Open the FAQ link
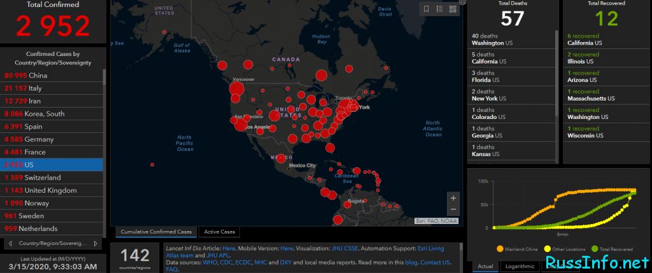The height and width of the screenshot is (273, 652). 172,269
